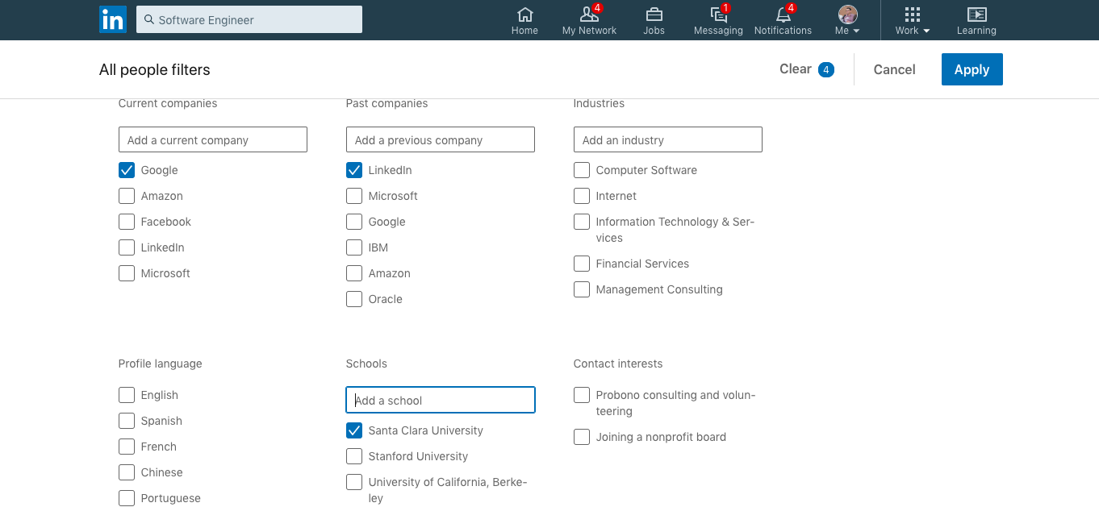The width and height of the screenshot is (1099, 507).
Task: Open Learning icon in navbar
Action: point(976,15)
